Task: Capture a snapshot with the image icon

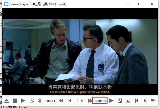Action: click(x=128, y=101)
